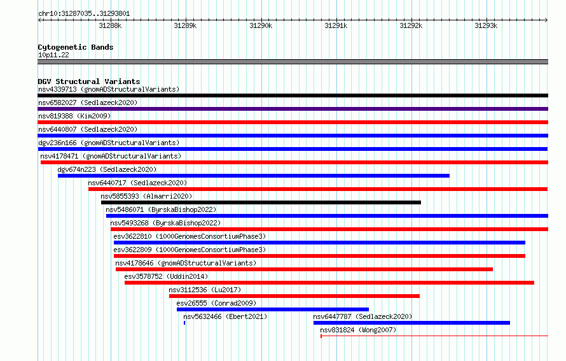Open the nsv4178471 gnomAD label

pos(111,156)
